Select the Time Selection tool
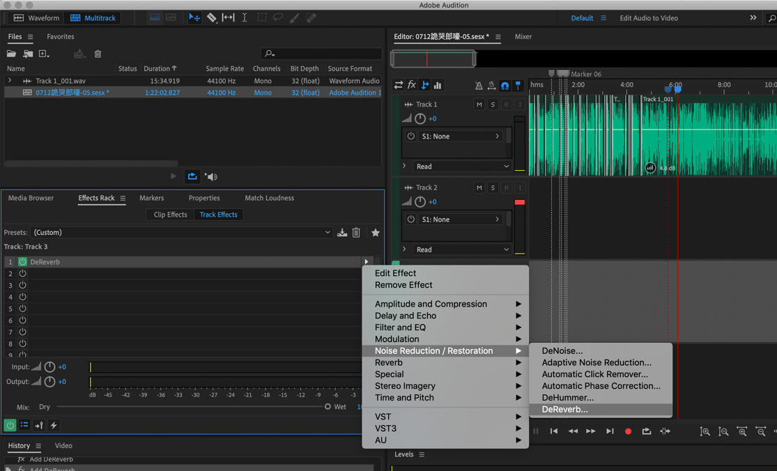Screen dimensions: 777x471 click(x=245, y=18)
